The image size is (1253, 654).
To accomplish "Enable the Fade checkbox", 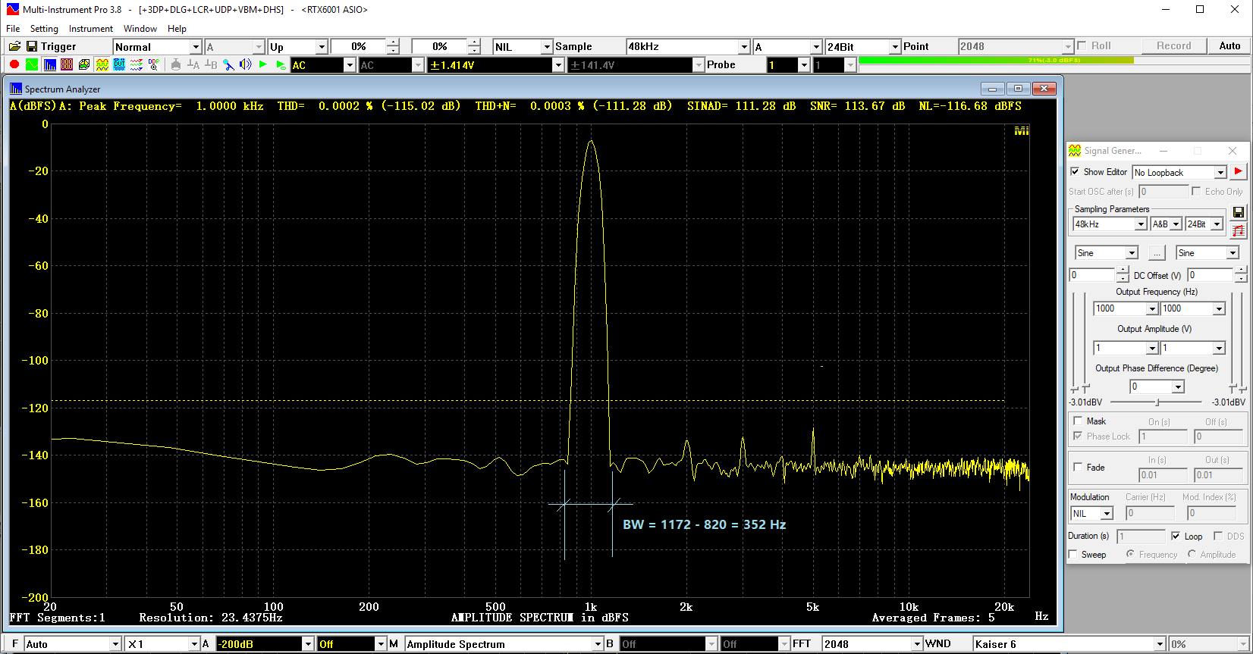I will (1078, 468).
